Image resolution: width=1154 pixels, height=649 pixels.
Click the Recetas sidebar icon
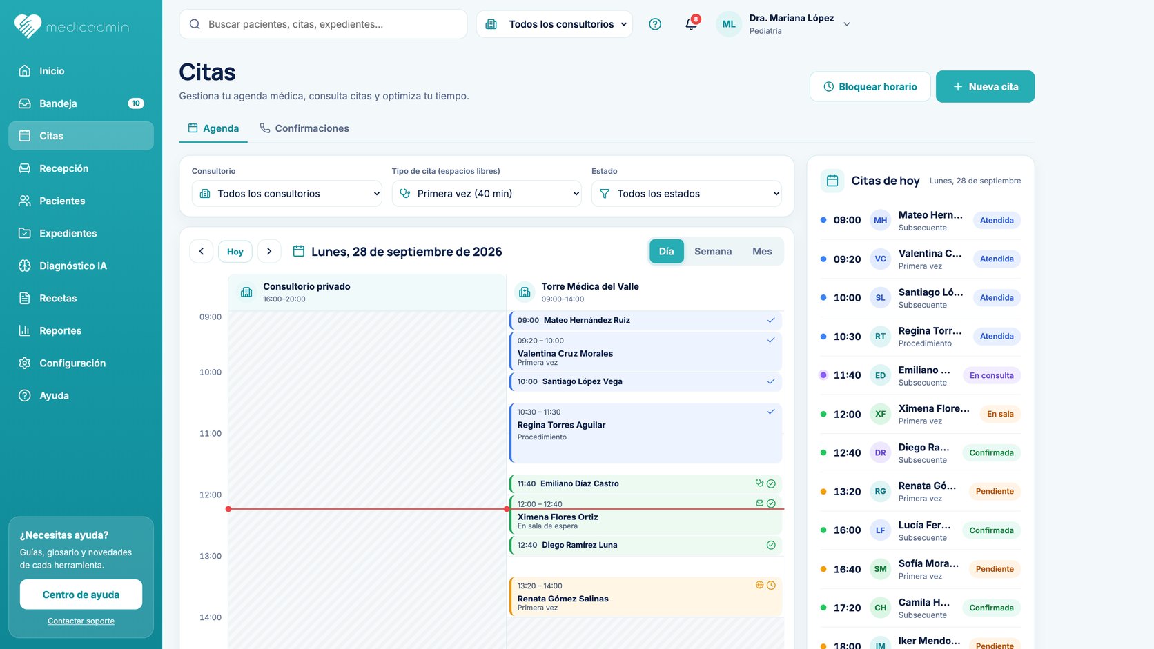25,298
